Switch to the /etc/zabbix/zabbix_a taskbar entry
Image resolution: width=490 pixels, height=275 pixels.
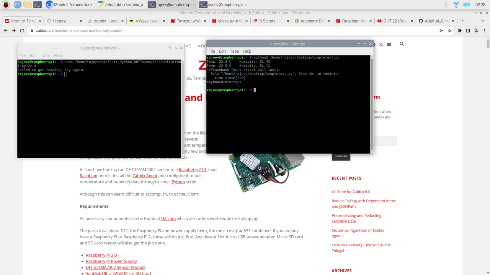pos(122,5)
